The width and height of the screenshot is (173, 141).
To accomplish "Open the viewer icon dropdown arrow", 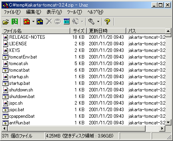I will (82, 22).
